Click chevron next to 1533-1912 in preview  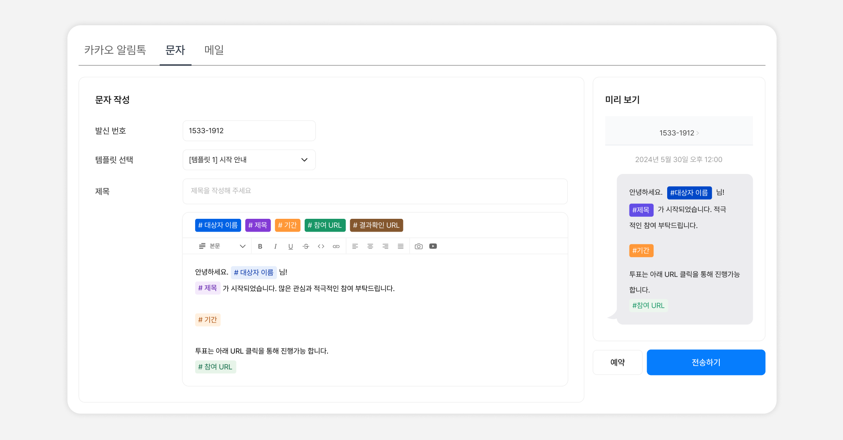[x=698, y=133]
